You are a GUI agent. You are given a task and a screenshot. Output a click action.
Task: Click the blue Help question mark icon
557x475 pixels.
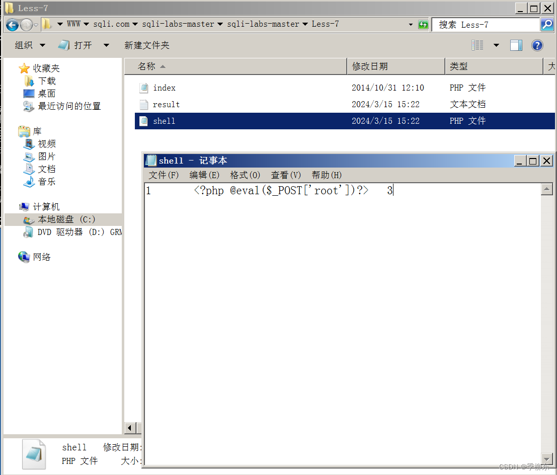coord(537,45)
